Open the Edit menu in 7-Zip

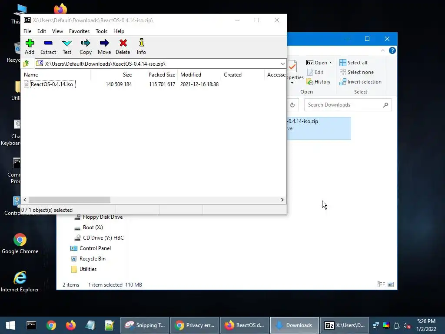coord(41,31)
